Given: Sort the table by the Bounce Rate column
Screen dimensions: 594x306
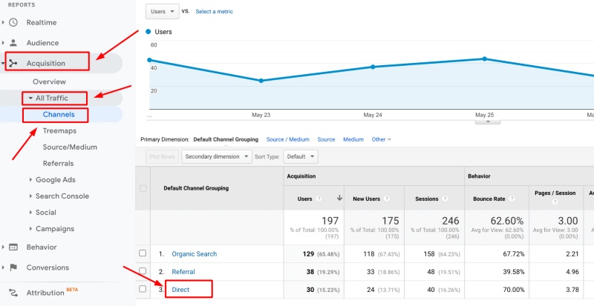Looking at the screenshot, I should (x=489, y=199).
